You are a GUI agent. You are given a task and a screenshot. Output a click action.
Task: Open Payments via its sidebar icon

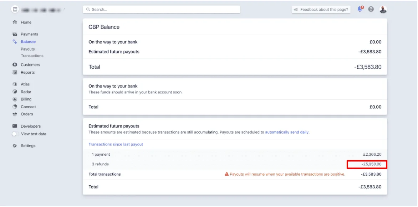(x=15, y=34)
